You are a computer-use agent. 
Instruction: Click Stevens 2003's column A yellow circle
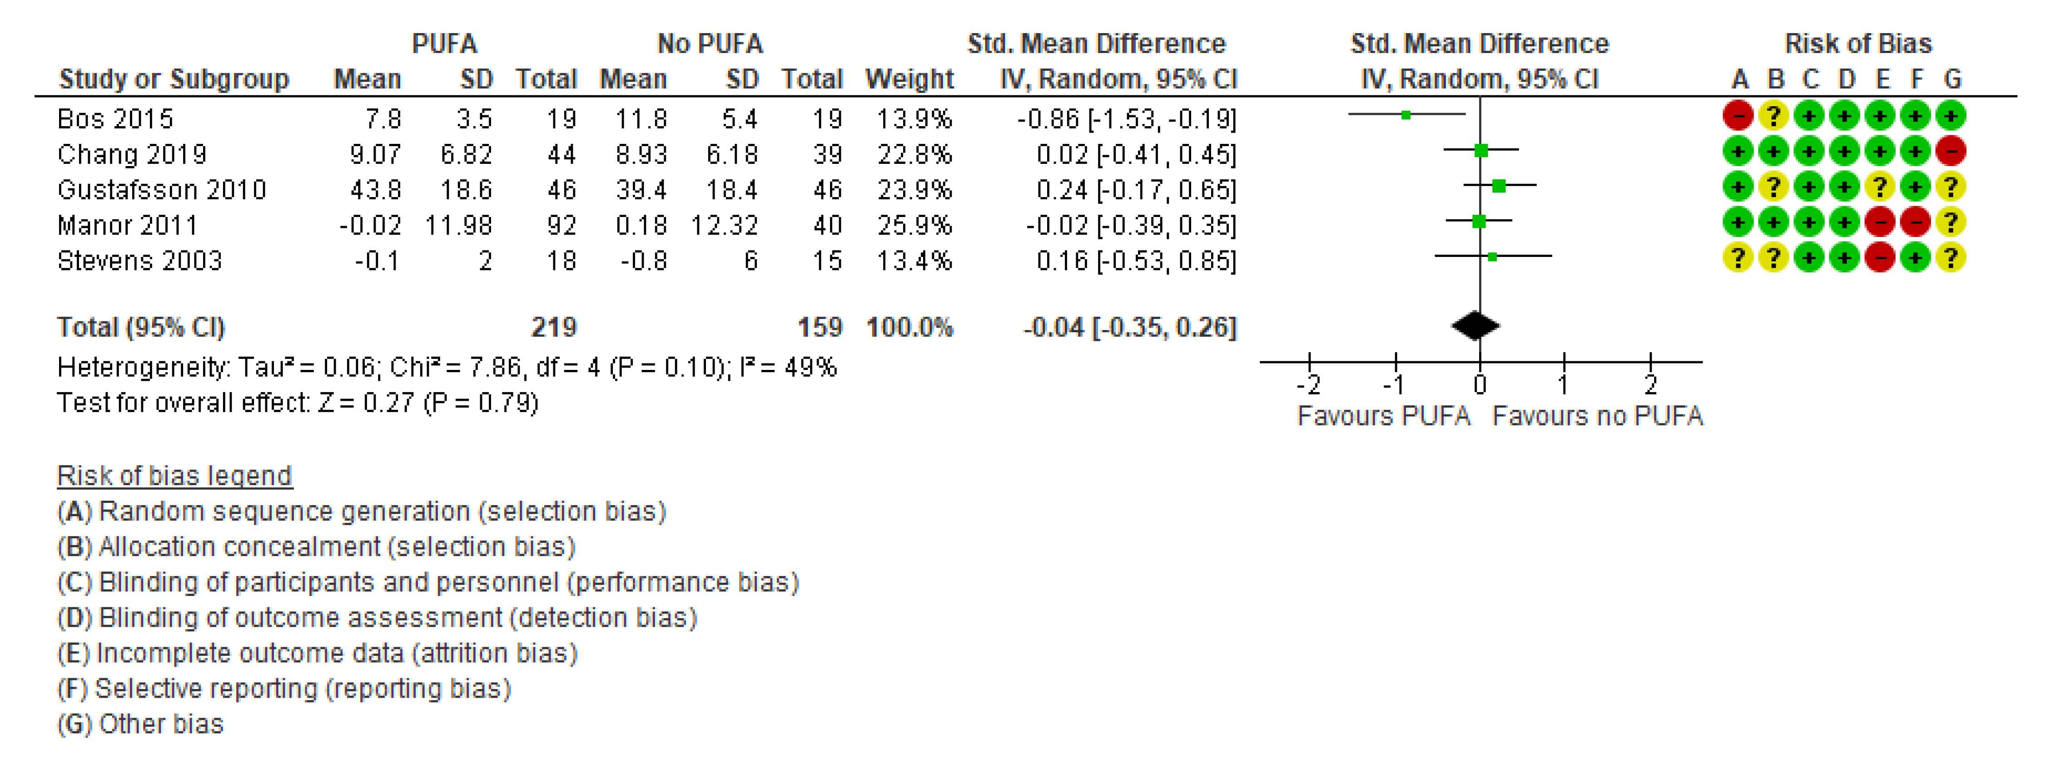click(1737, 258)
